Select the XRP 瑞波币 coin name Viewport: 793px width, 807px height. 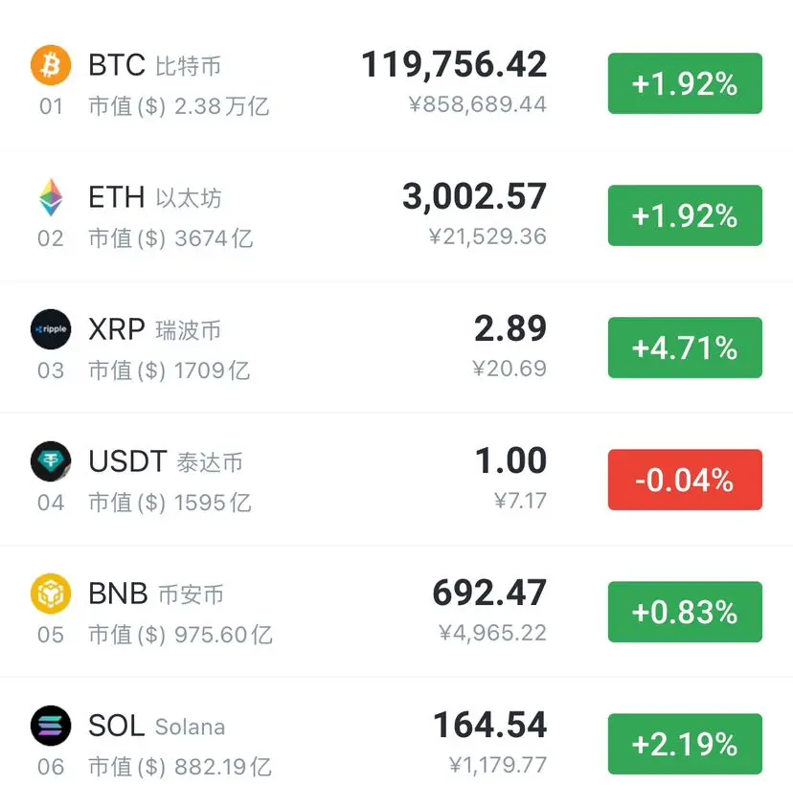click(x=154, y=329)
